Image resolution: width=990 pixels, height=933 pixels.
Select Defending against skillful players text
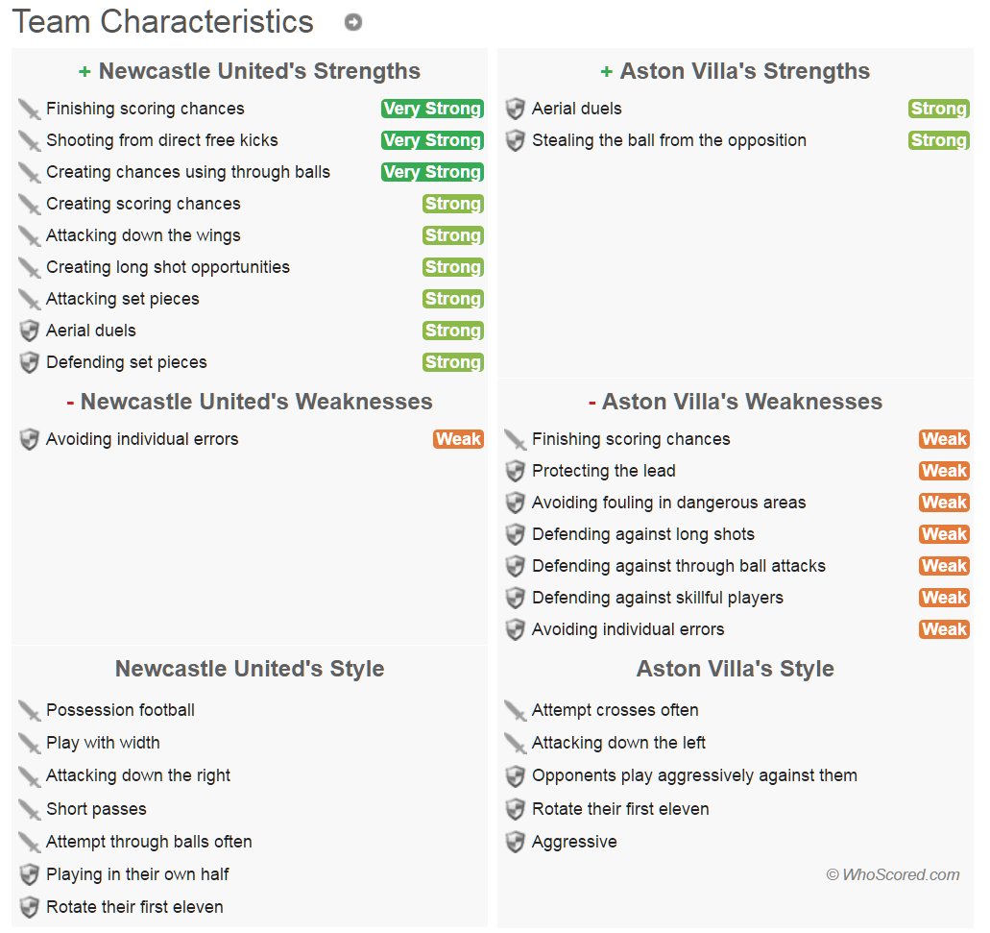[x=657, y=598]
